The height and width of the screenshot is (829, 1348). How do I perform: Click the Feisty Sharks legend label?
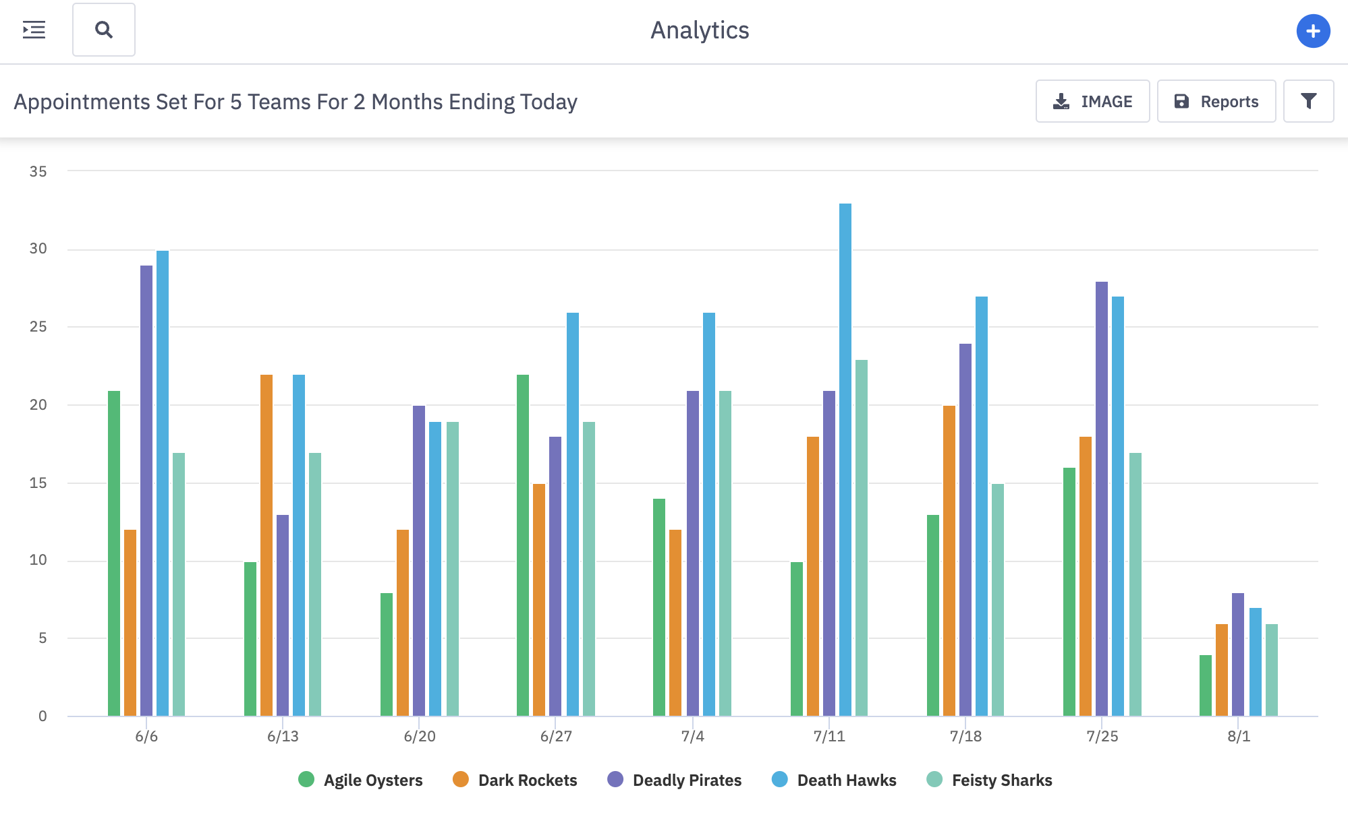click(x=1001, y=780)
